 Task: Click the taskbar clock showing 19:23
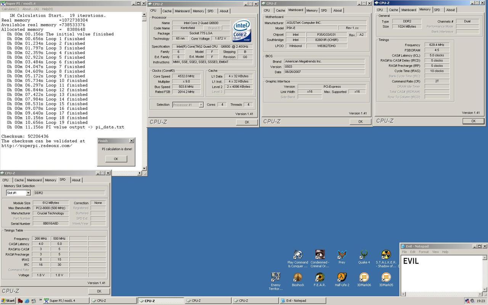click(x=481, y=301)
